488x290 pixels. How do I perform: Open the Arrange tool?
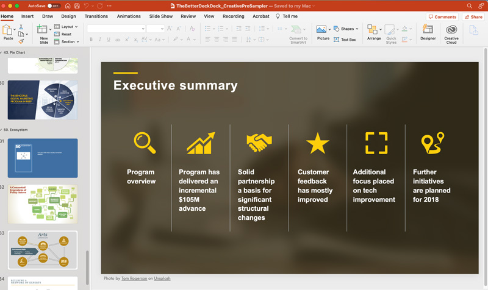click(374, 32)
